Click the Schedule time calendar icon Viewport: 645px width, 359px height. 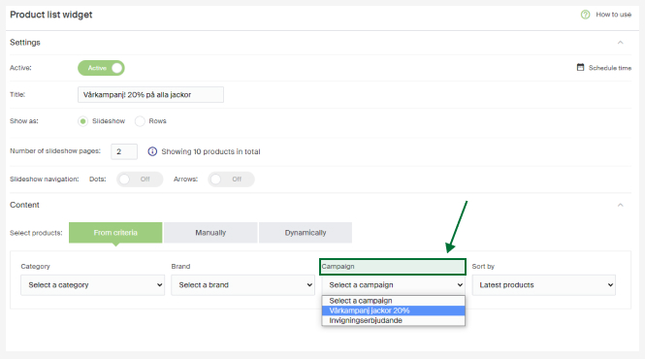pyautogui.click(x=580, y=67)
